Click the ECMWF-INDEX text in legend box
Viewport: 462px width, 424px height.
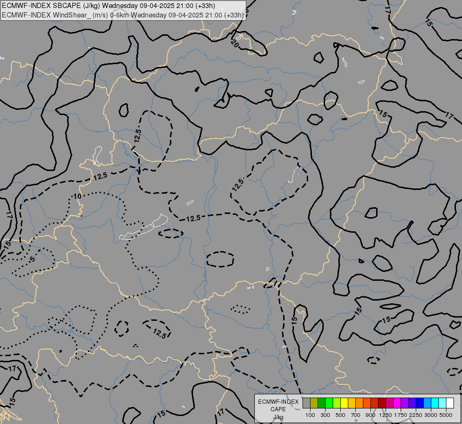click(278, 402)
